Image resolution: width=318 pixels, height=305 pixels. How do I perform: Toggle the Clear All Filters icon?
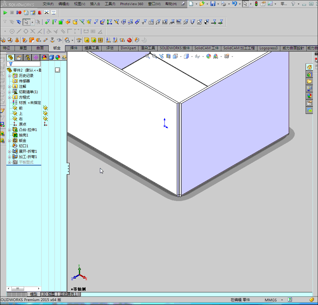(x=12, y=22)
